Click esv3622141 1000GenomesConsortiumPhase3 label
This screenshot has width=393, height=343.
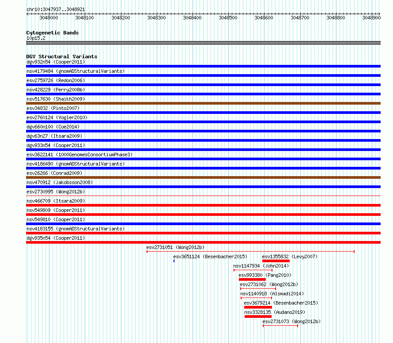pyautogui.click(x=79, y=155)
